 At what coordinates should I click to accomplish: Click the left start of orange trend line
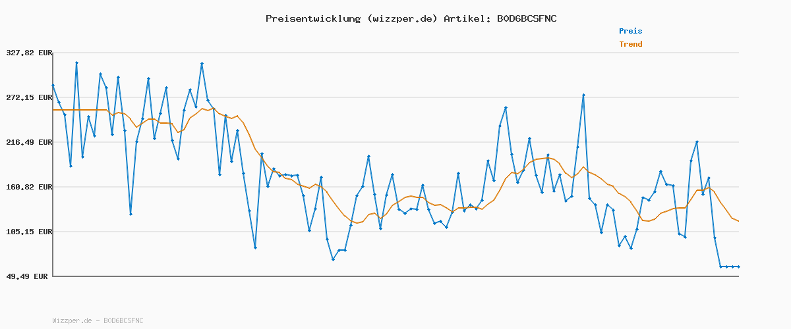point(54,110)
